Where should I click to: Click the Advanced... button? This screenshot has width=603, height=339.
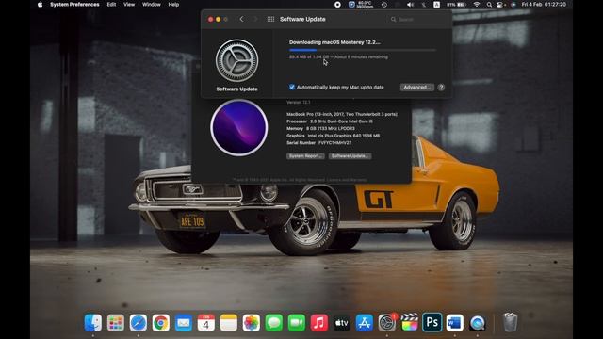point(416,88)
